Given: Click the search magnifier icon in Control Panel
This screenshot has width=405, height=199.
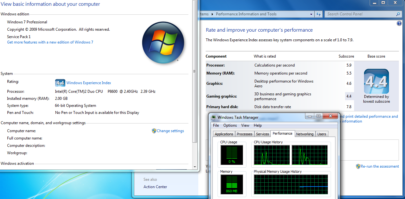Looking at the screenshot, I should 398,14.
